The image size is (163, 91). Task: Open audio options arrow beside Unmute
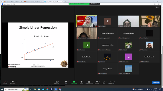pos(8,82)
